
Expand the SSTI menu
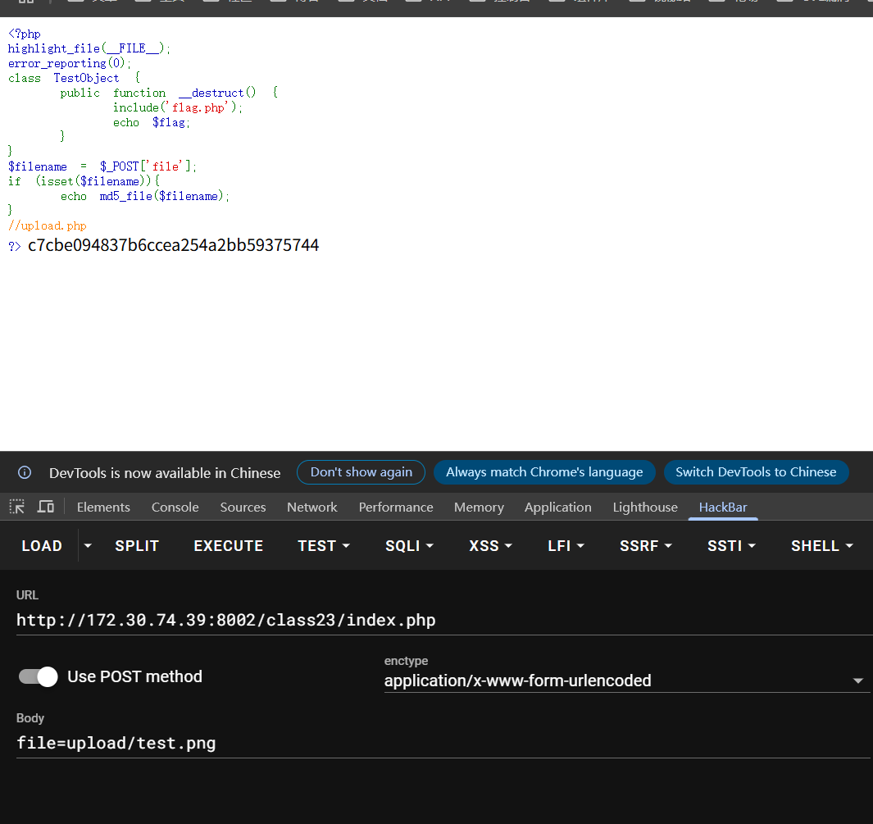tap(731, 545)
